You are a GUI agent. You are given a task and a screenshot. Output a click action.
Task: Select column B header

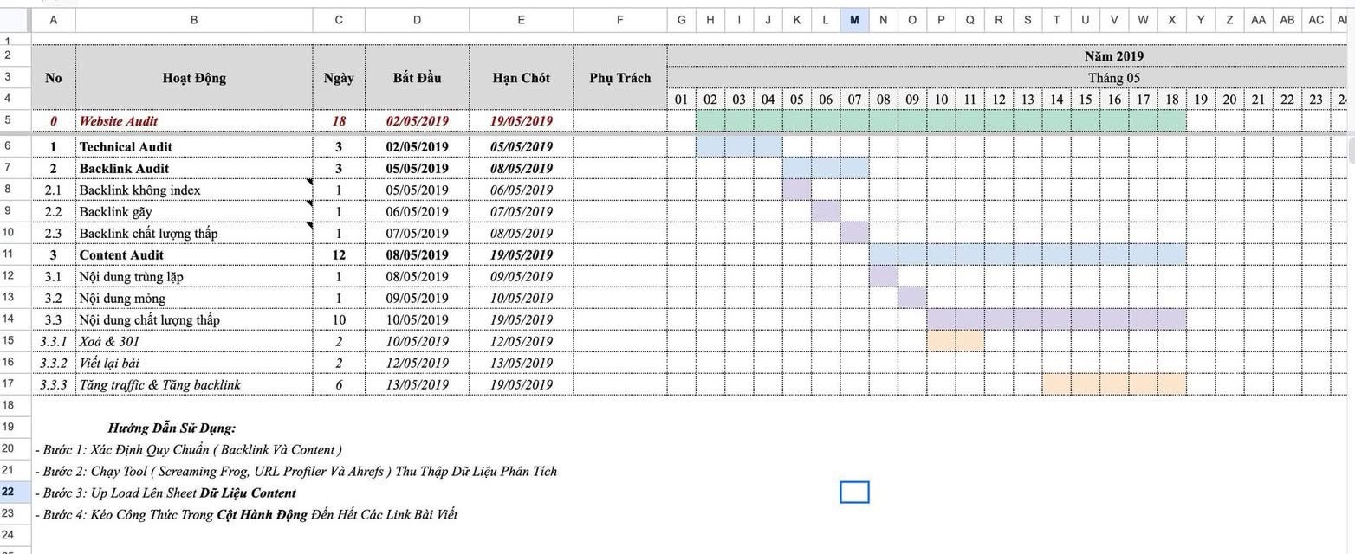click(x=193, y=20)
